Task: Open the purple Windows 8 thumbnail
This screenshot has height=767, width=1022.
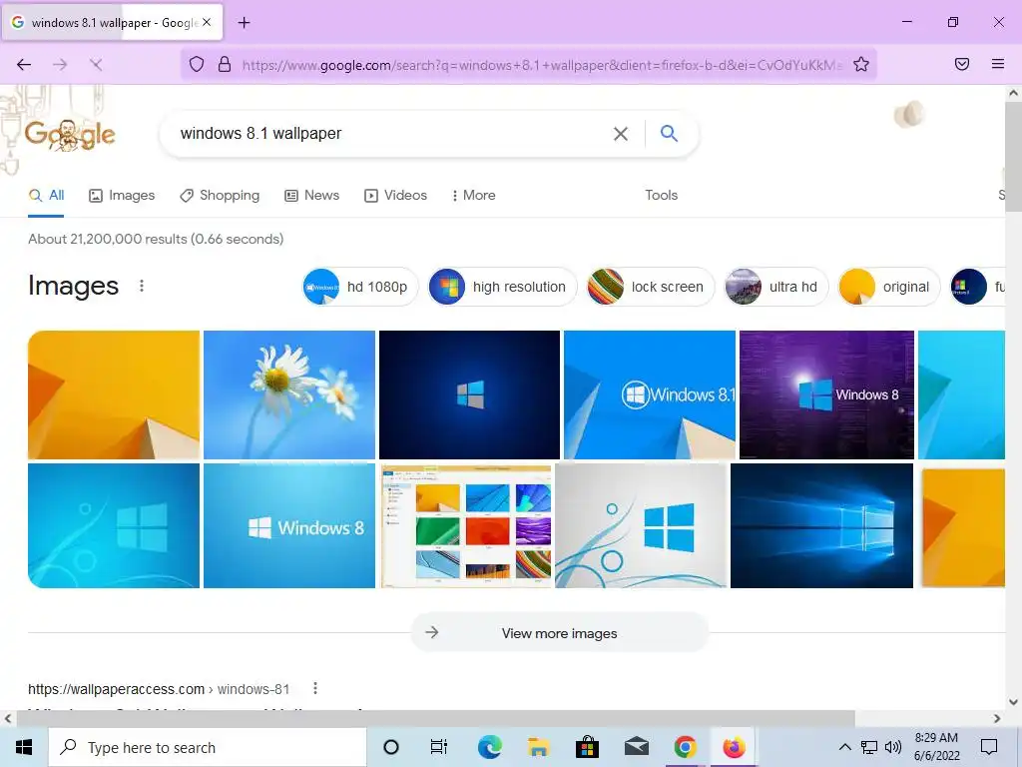Action: click(x=826, y=394)
